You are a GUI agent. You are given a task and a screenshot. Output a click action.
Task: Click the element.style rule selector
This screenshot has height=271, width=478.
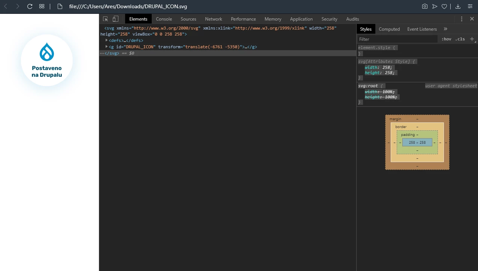coord(374,48)
